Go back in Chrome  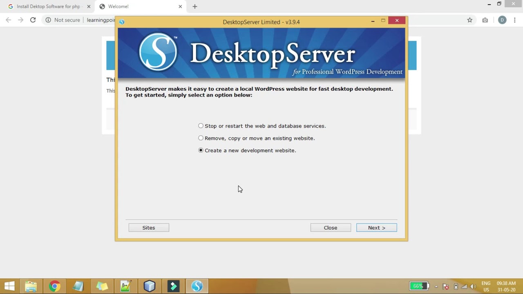coord(9,20)
